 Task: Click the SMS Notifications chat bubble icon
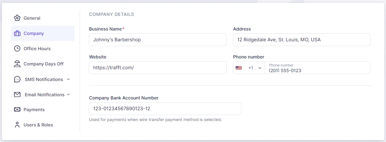pos(17,79)
